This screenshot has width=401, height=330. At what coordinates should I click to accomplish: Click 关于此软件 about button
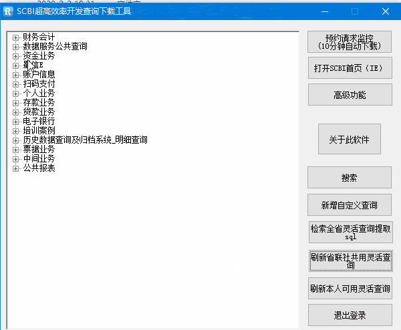click(x=350, y=139)
